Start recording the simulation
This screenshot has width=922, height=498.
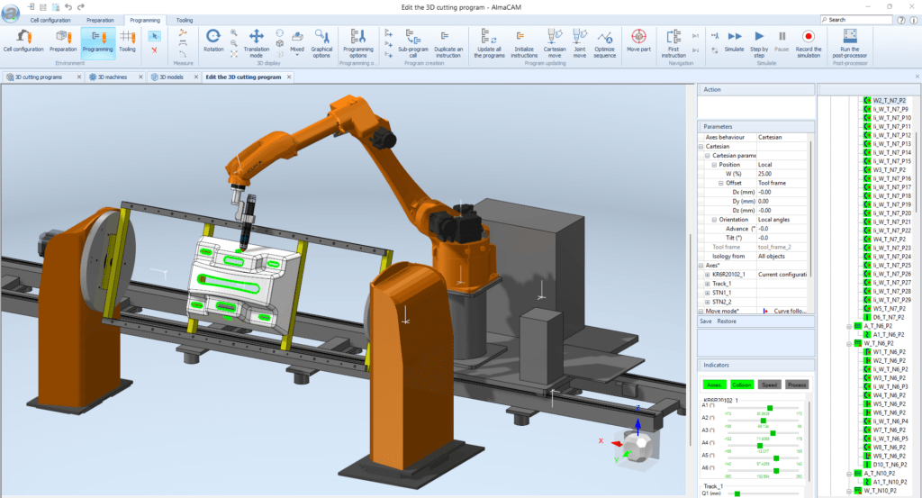[808, 38]
